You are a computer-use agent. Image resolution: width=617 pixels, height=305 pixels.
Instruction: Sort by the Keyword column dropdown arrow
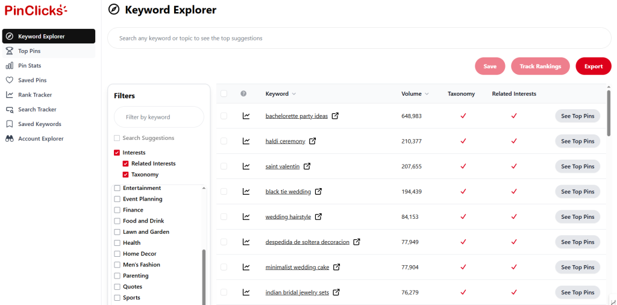pyautogui.click(x=294, y=94)
